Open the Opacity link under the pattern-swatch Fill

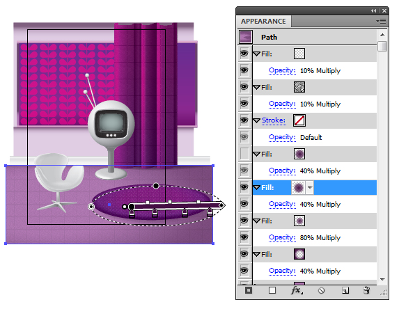(x=282, y=104)
